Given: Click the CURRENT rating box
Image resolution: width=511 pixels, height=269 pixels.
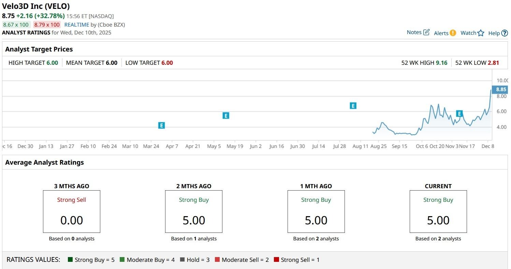Looking at the screenshot, I should [x=438, y=211].
